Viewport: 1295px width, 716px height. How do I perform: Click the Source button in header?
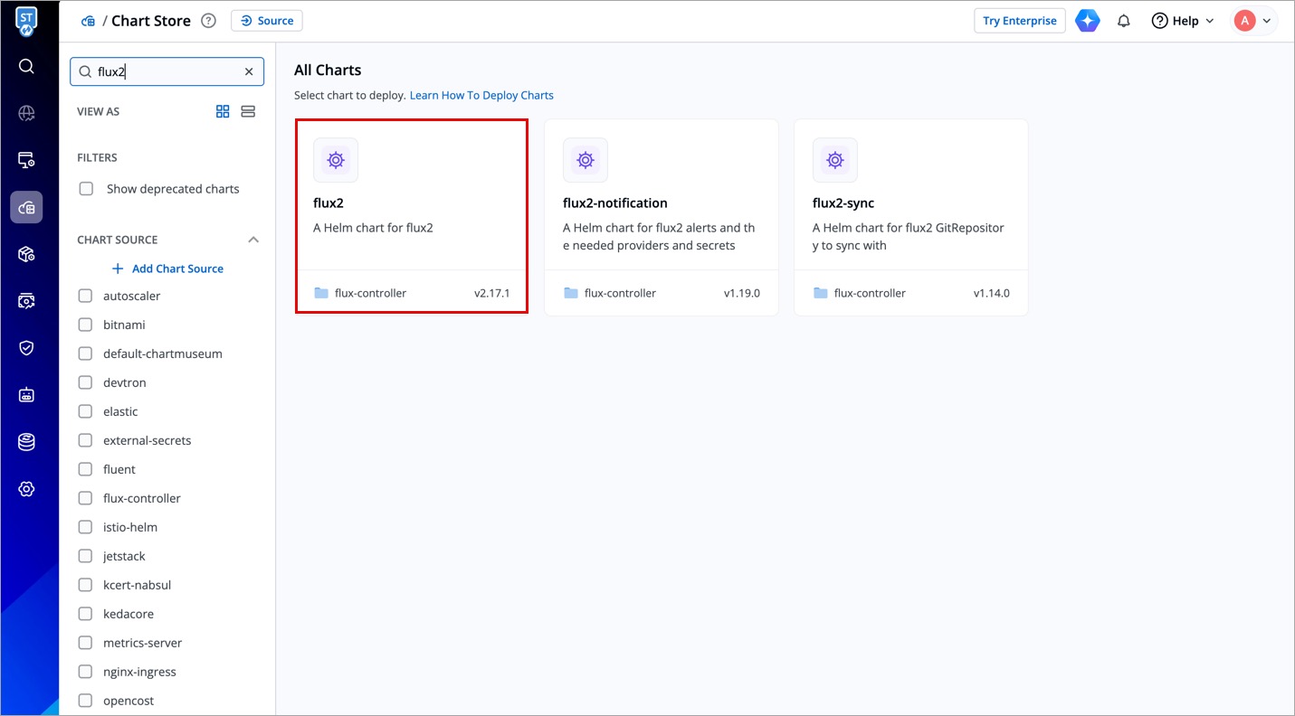click(267, 21)
